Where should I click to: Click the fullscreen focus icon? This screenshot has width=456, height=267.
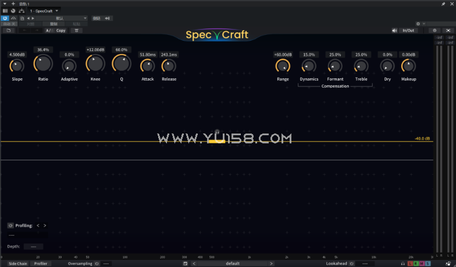[x=448, y=30]
